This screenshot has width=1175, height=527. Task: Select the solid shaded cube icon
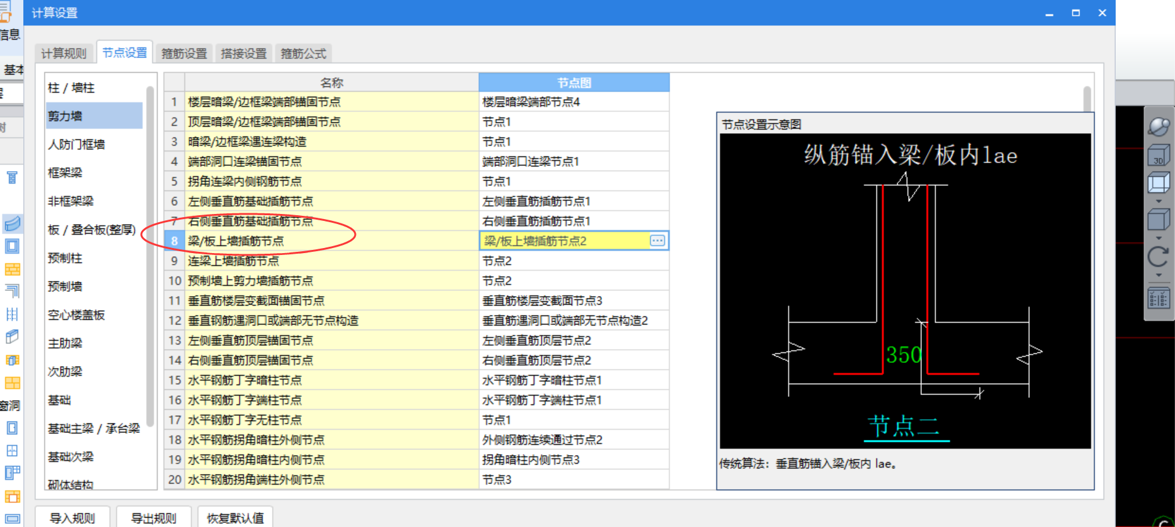[x=1159, y=220]
